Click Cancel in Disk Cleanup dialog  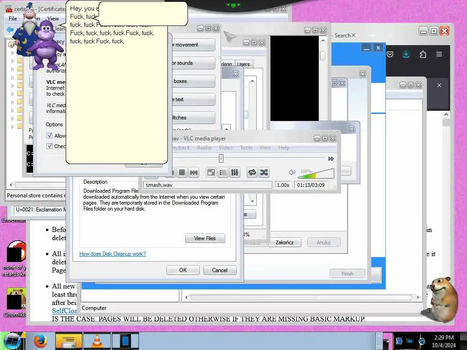coord(220,270)
